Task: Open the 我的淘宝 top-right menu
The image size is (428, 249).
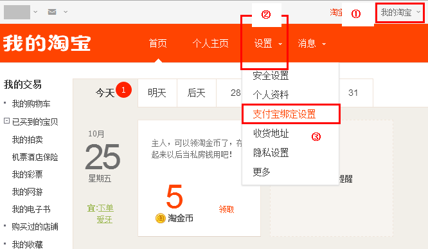Action: point(400,12)
